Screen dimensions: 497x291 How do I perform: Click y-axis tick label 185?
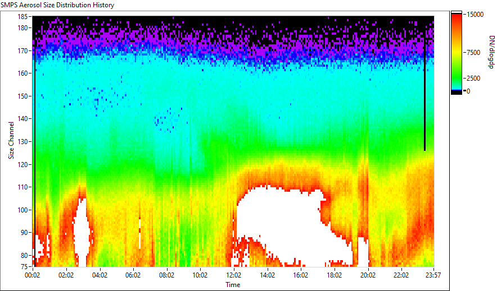[22, 16]
